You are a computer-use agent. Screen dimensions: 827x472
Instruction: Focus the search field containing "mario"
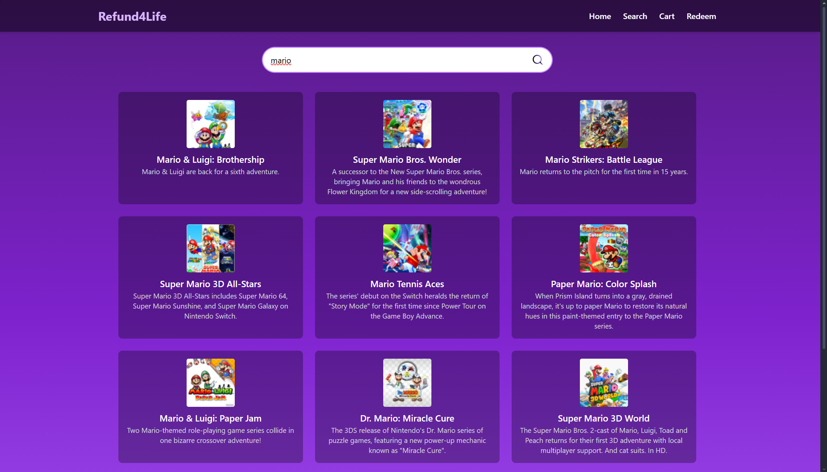395,60
